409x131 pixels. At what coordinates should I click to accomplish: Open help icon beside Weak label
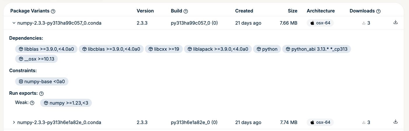(32, 103)
